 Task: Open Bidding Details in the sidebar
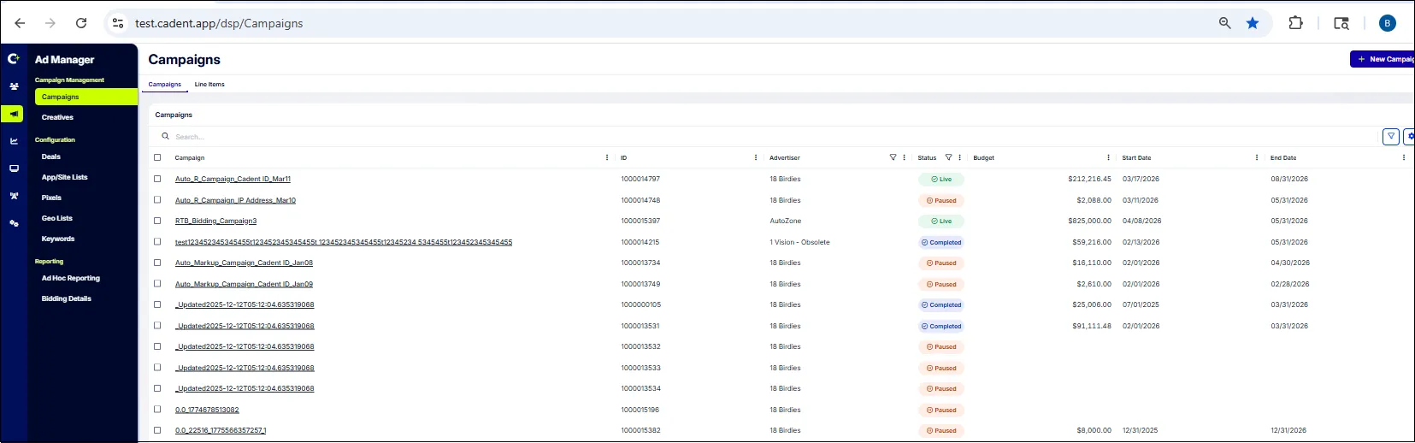click(67, 298)
